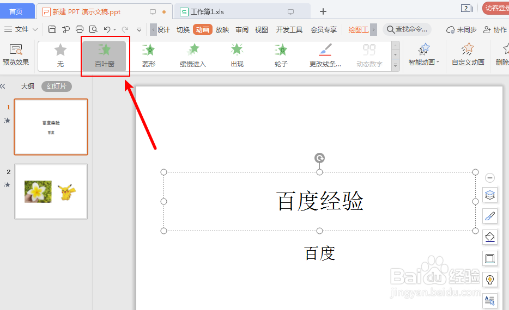Click the 协作 collaborate button
509x310 pixels.
click(495, 30)
